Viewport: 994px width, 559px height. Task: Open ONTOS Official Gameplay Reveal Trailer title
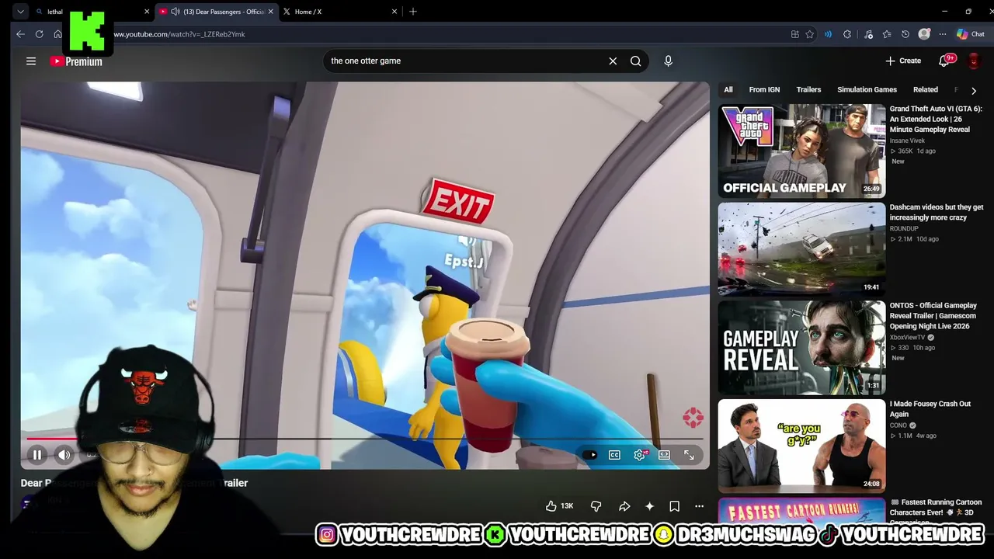coord(933,316)
